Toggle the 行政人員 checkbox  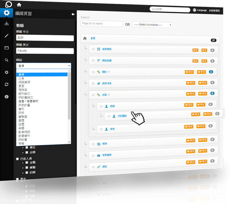coord(17,158)
